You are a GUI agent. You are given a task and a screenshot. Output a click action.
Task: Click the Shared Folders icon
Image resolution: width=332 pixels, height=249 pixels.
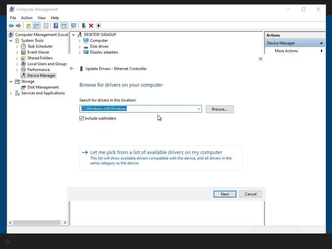pyautogui.click(x=23, y=58)
